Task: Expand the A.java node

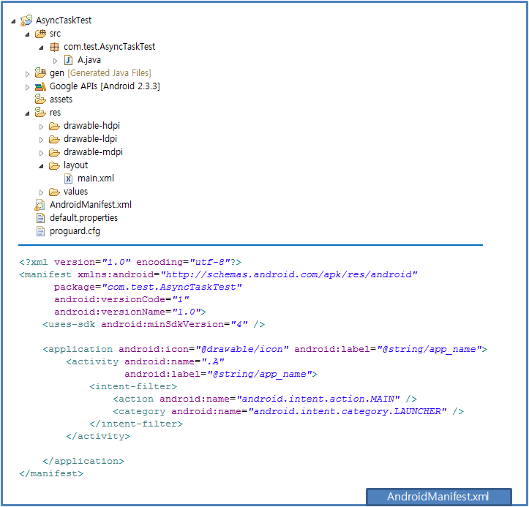Action: tap(56, 61)
